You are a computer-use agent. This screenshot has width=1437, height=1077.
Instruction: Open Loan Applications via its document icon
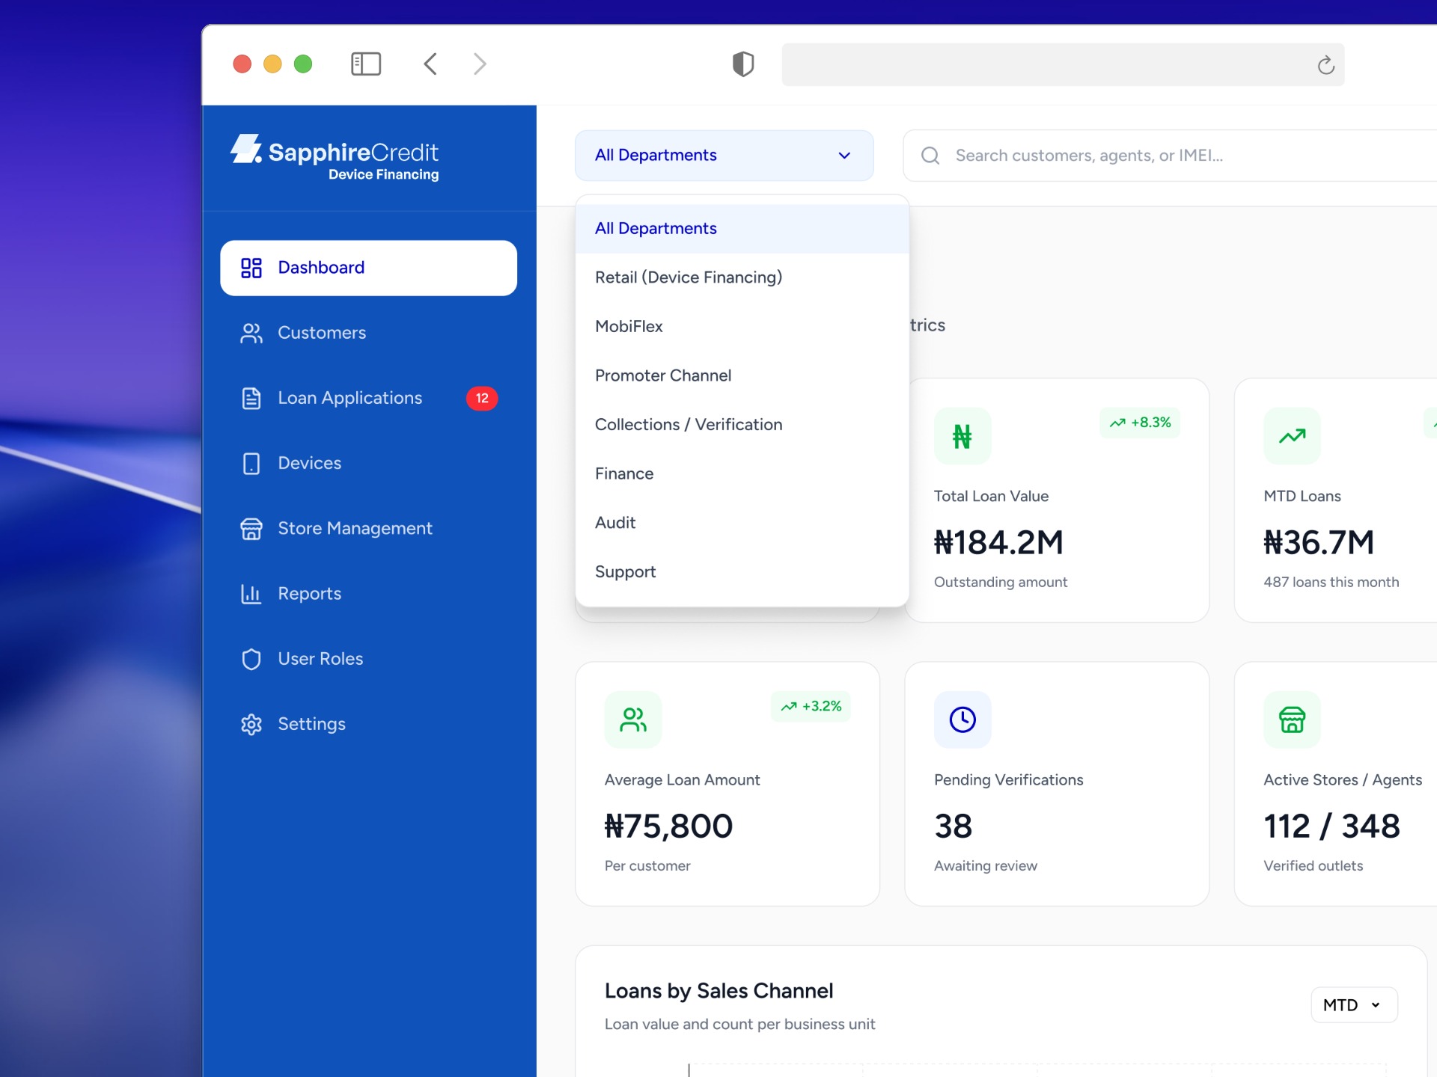pyautogui.click(x=251, y=398)
